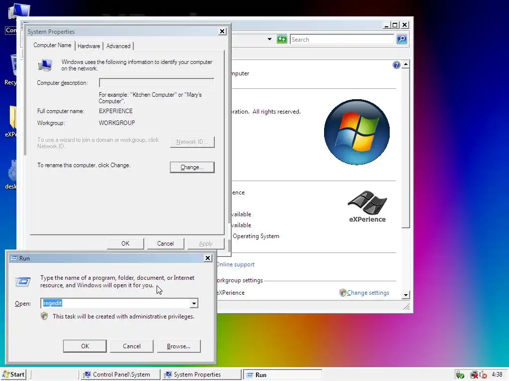This screenshot has height=381, width=509.
Task: Click the shield icon beside Change settings
Action: click(x=343, y=293)
